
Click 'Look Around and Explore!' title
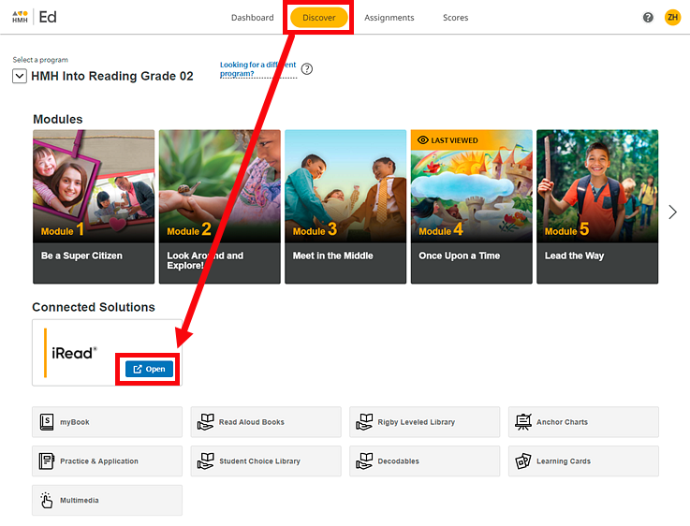pyautogui.click(x=205, y=260)
